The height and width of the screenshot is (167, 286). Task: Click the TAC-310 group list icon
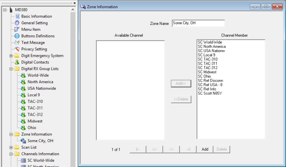click(x=23, y=102)
